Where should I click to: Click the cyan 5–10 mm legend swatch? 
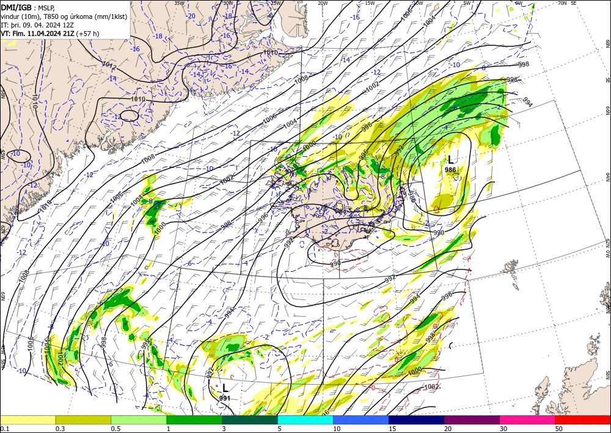(305, 420)
